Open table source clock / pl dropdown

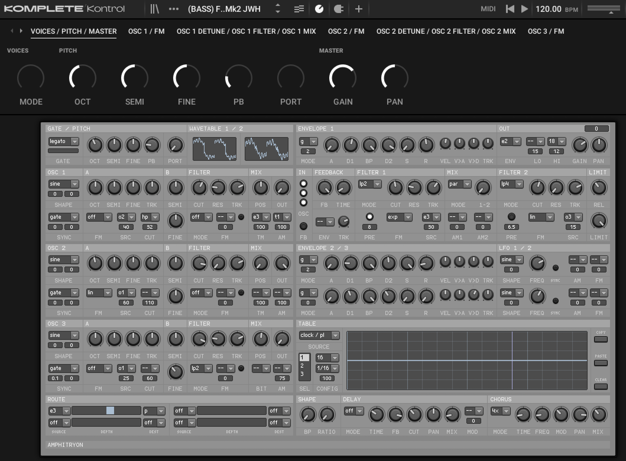[x=319, y=335]
